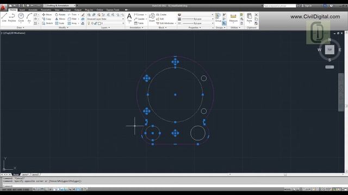Activate the Array command
This screenshot has height=195, width=348.
tap(72, 23)
